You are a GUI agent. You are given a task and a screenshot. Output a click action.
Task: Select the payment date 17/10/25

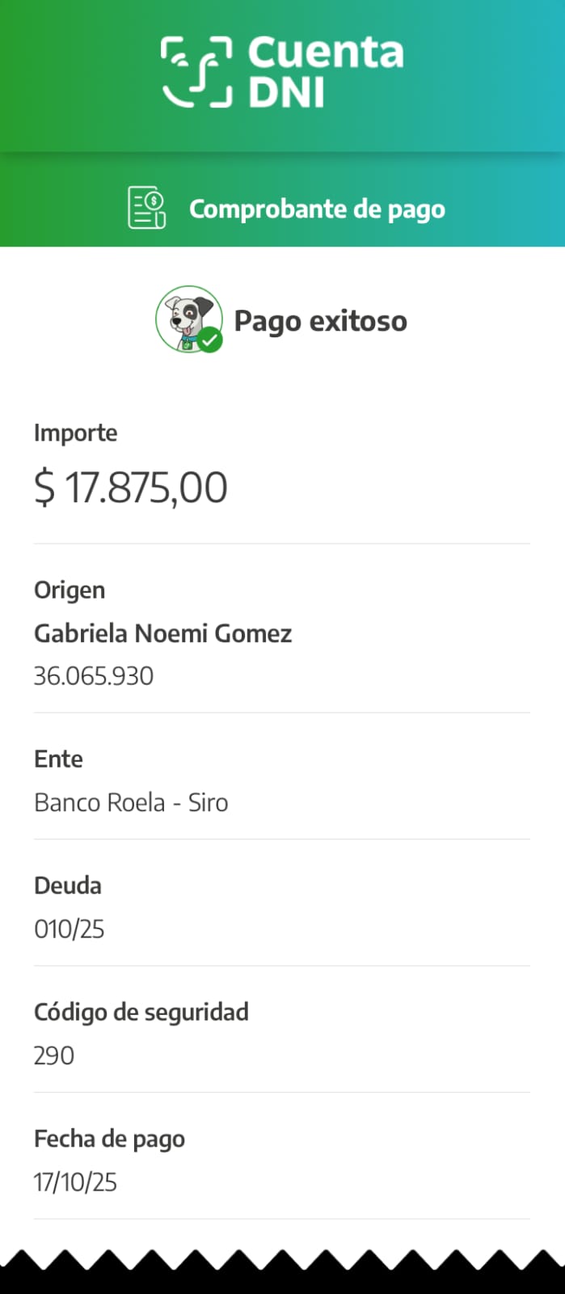[75, 1182]
